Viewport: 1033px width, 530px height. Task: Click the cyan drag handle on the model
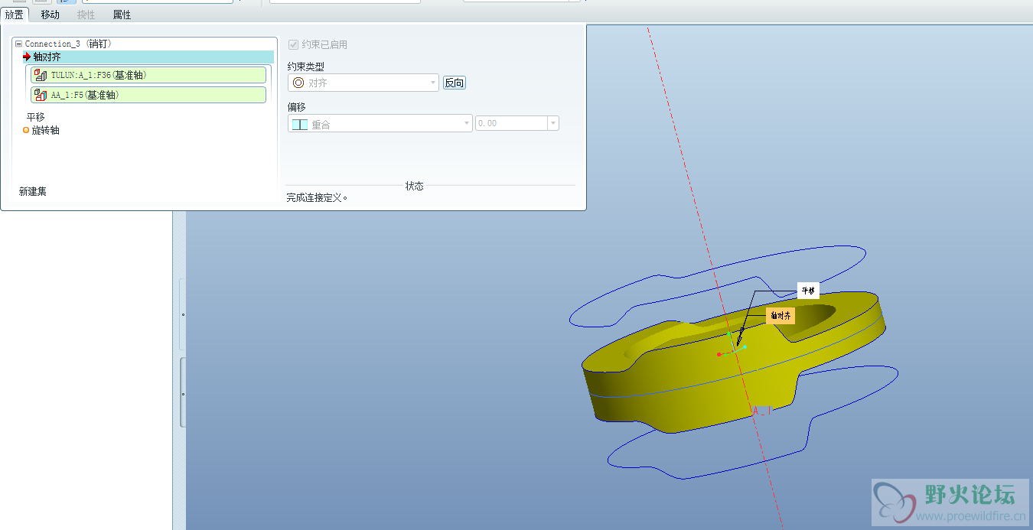coord(745,346)
